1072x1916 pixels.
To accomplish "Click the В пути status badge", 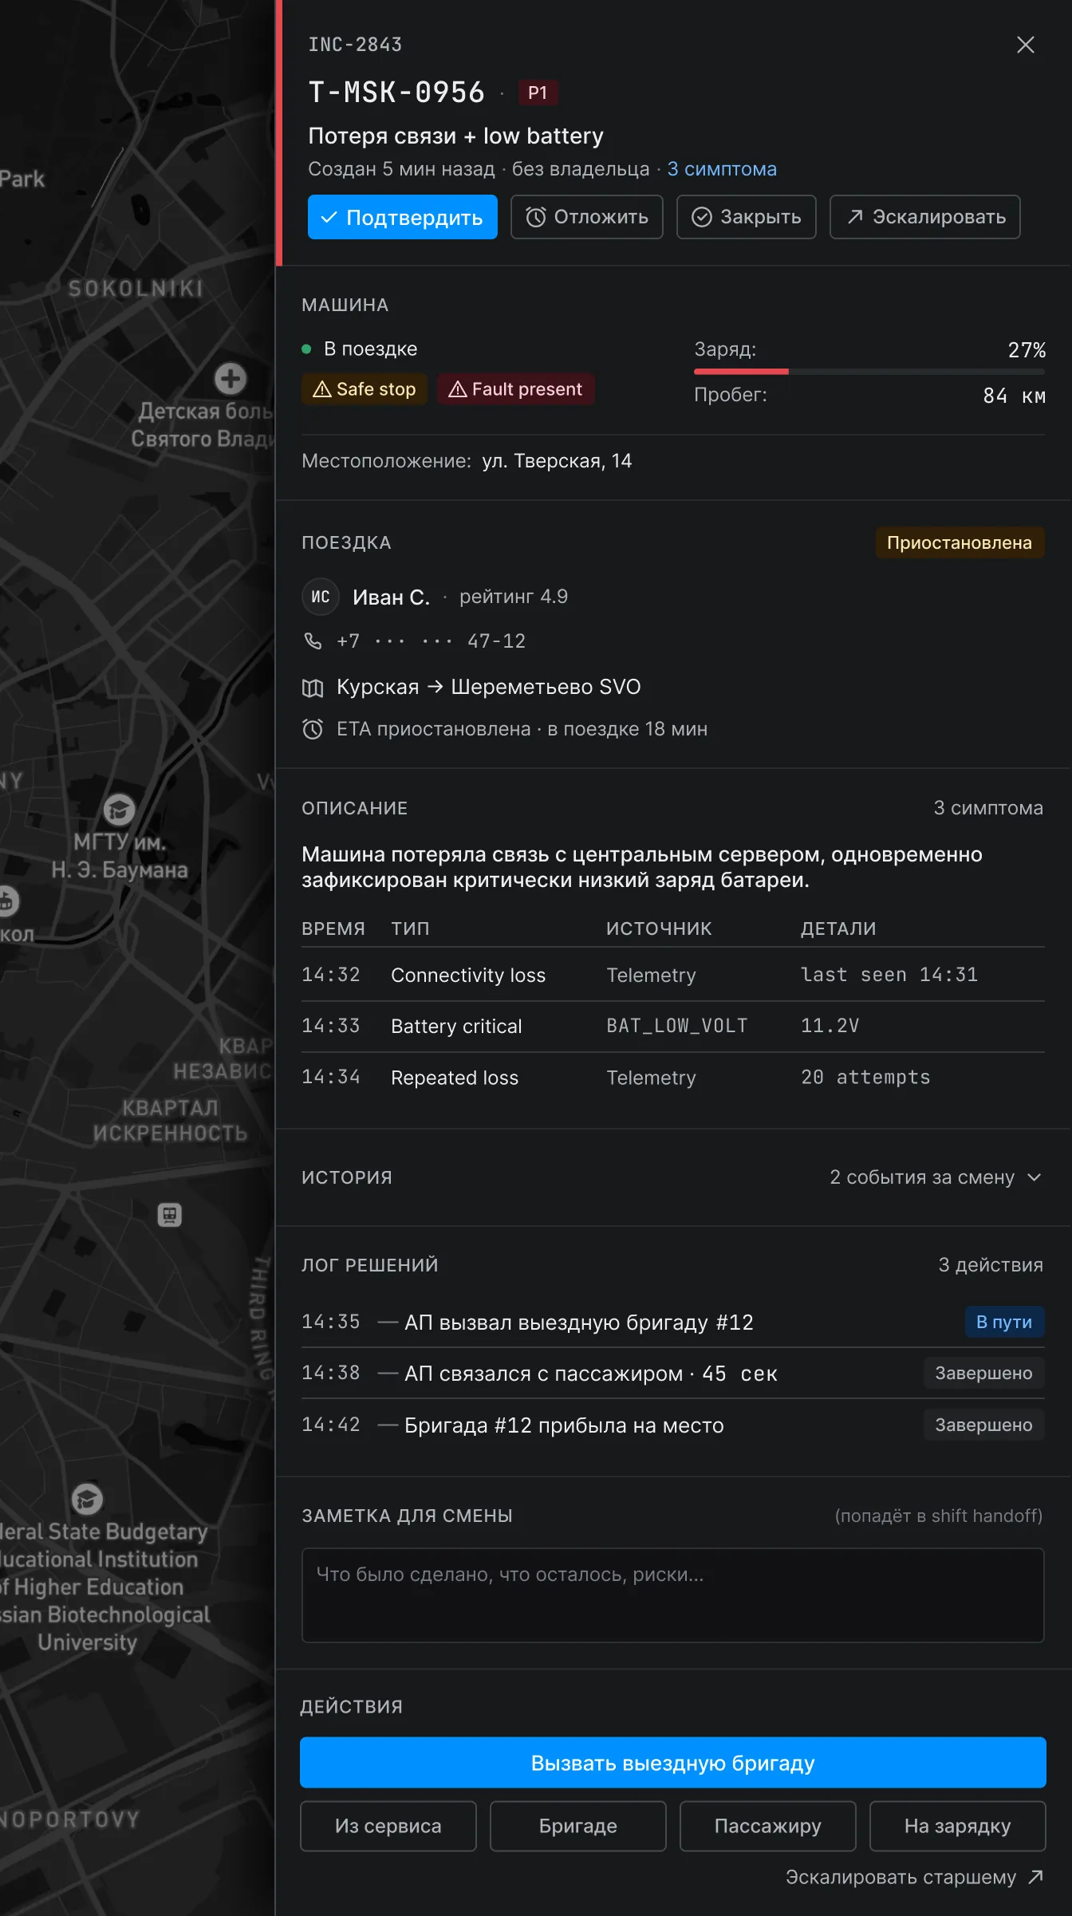I will 1004,1322.
